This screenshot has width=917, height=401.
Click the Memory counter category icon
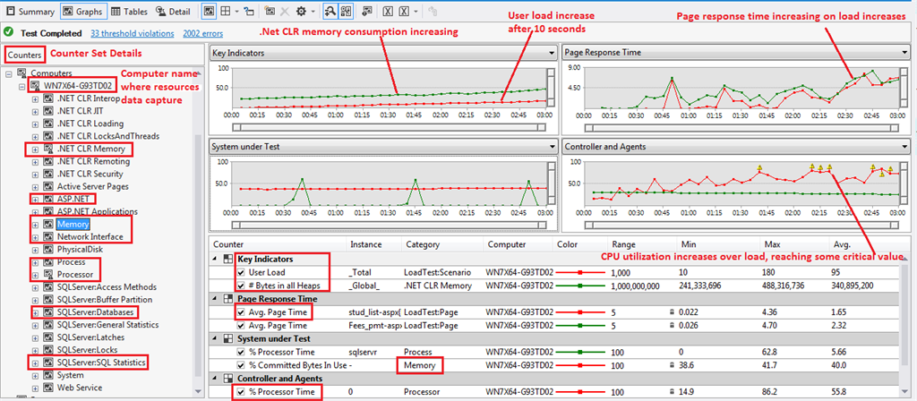click(x=48, y=224)
